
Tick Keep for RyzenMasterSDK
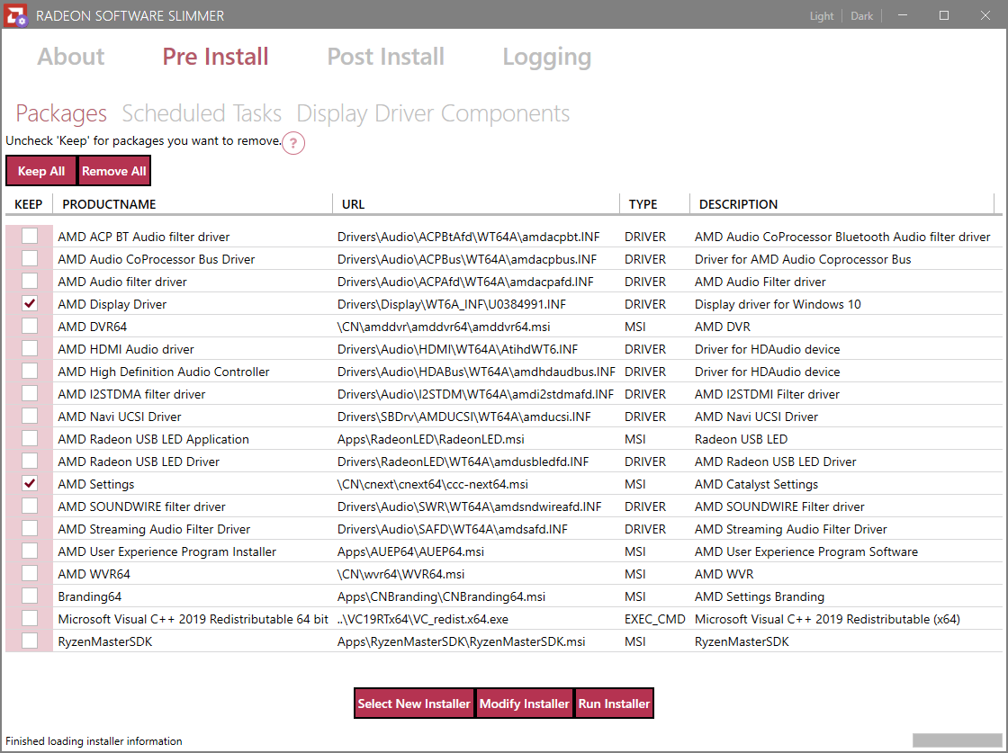[30, 641]
